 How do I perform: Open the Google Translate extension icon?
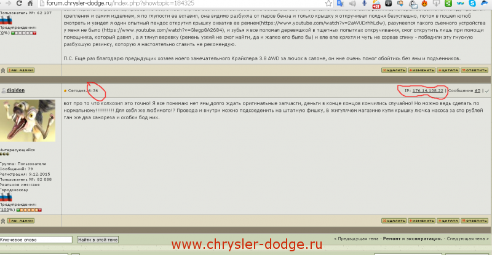[340, 4]
